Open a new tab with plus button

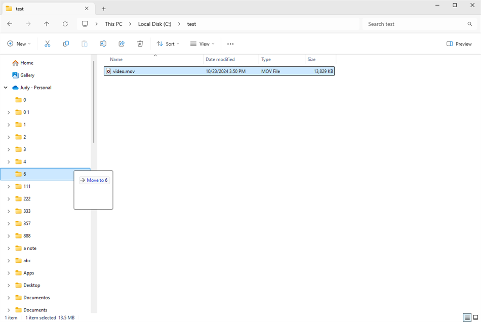(x=104, y=9)
